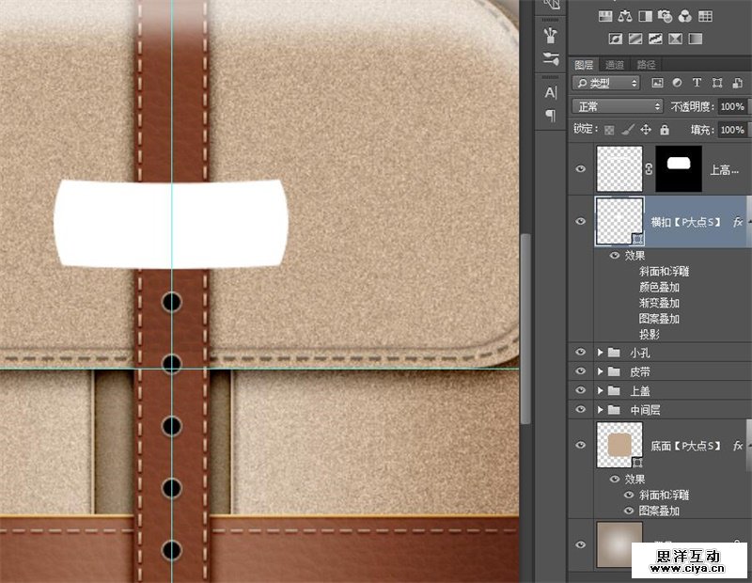The width and height of the screenshot is (752, 583).
Task: Open the Paragraph panel icon
Action: [551, 115]
